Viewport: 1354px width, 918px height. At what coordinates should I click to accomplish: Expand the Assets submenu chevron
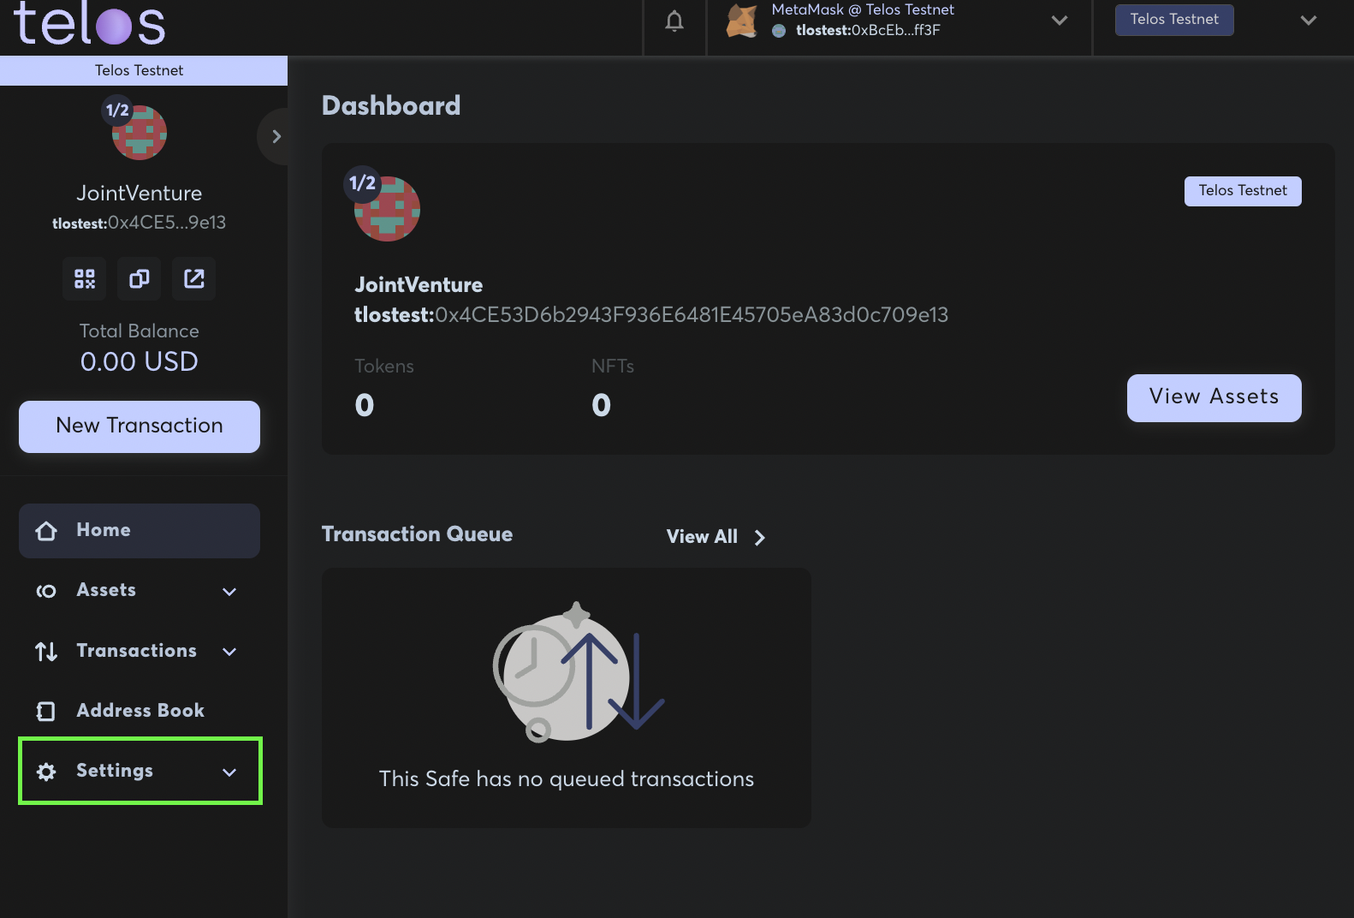(x=229, y=591)
